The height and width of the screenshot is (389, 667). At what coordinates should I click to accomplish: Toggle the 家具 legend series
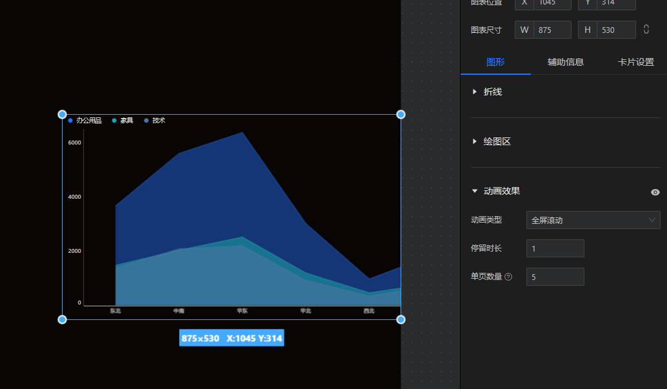pyautogui.click(x=123, y=121)
